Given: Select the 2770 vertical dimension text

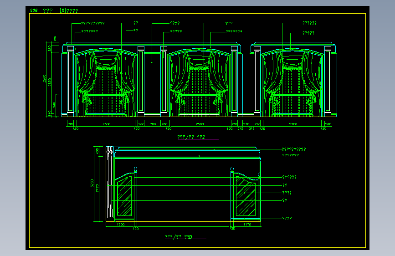Looking at the screenshot, I should [x=97, y=188].
